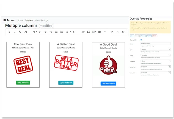This screenshot has height=119, width=174.
Task: Open the Type dropdown showing Lightbox
Action: tap(156, 49)
